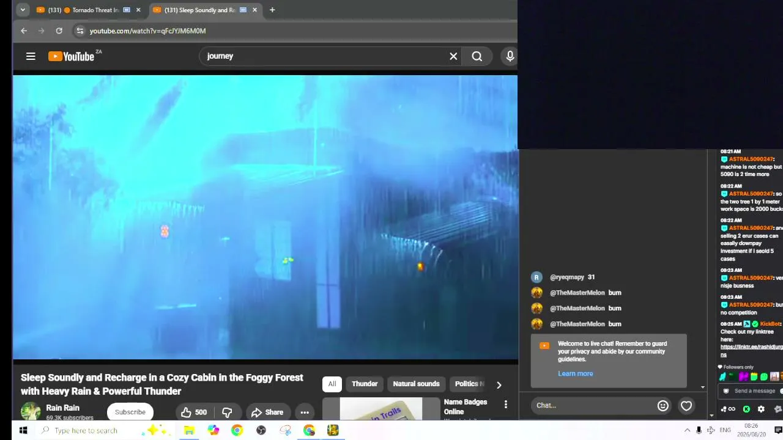Open more actions ellipsis under video

pos(304,412)
